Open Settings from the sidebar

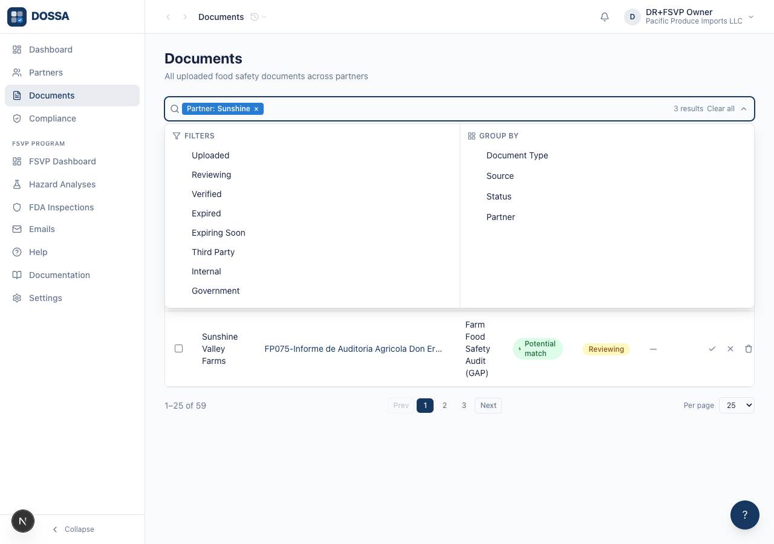click(x=72, y=298)
